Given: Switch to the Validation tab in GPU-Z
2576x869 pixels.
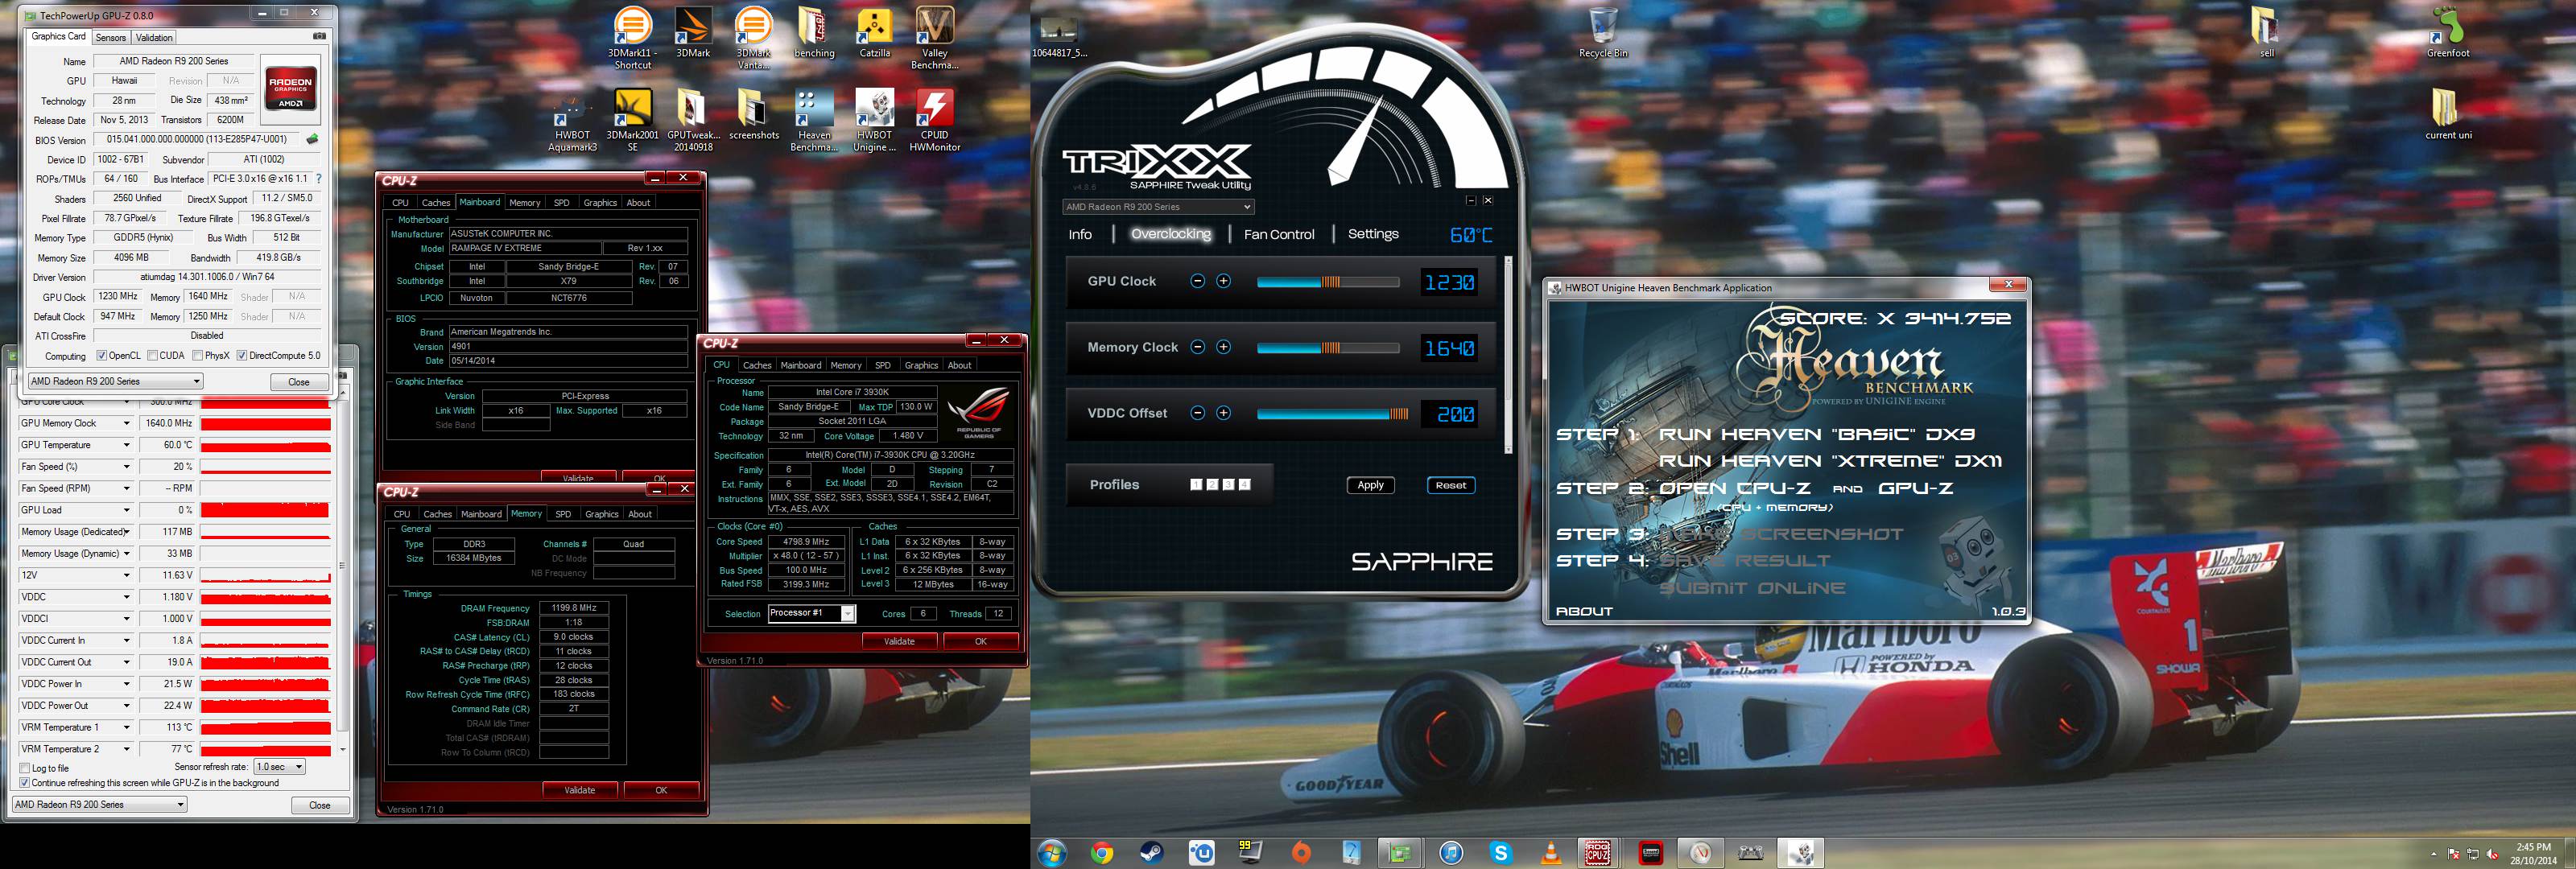Looking at the screenshot, I should (154, 38).
